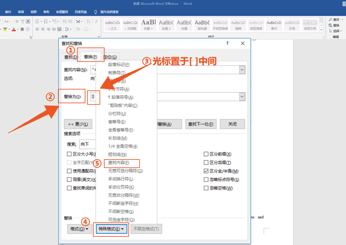The height and width of the screenshot is (245, 346).
Task: Open the 视图 ribbon tab
Action: click(34, 12)
